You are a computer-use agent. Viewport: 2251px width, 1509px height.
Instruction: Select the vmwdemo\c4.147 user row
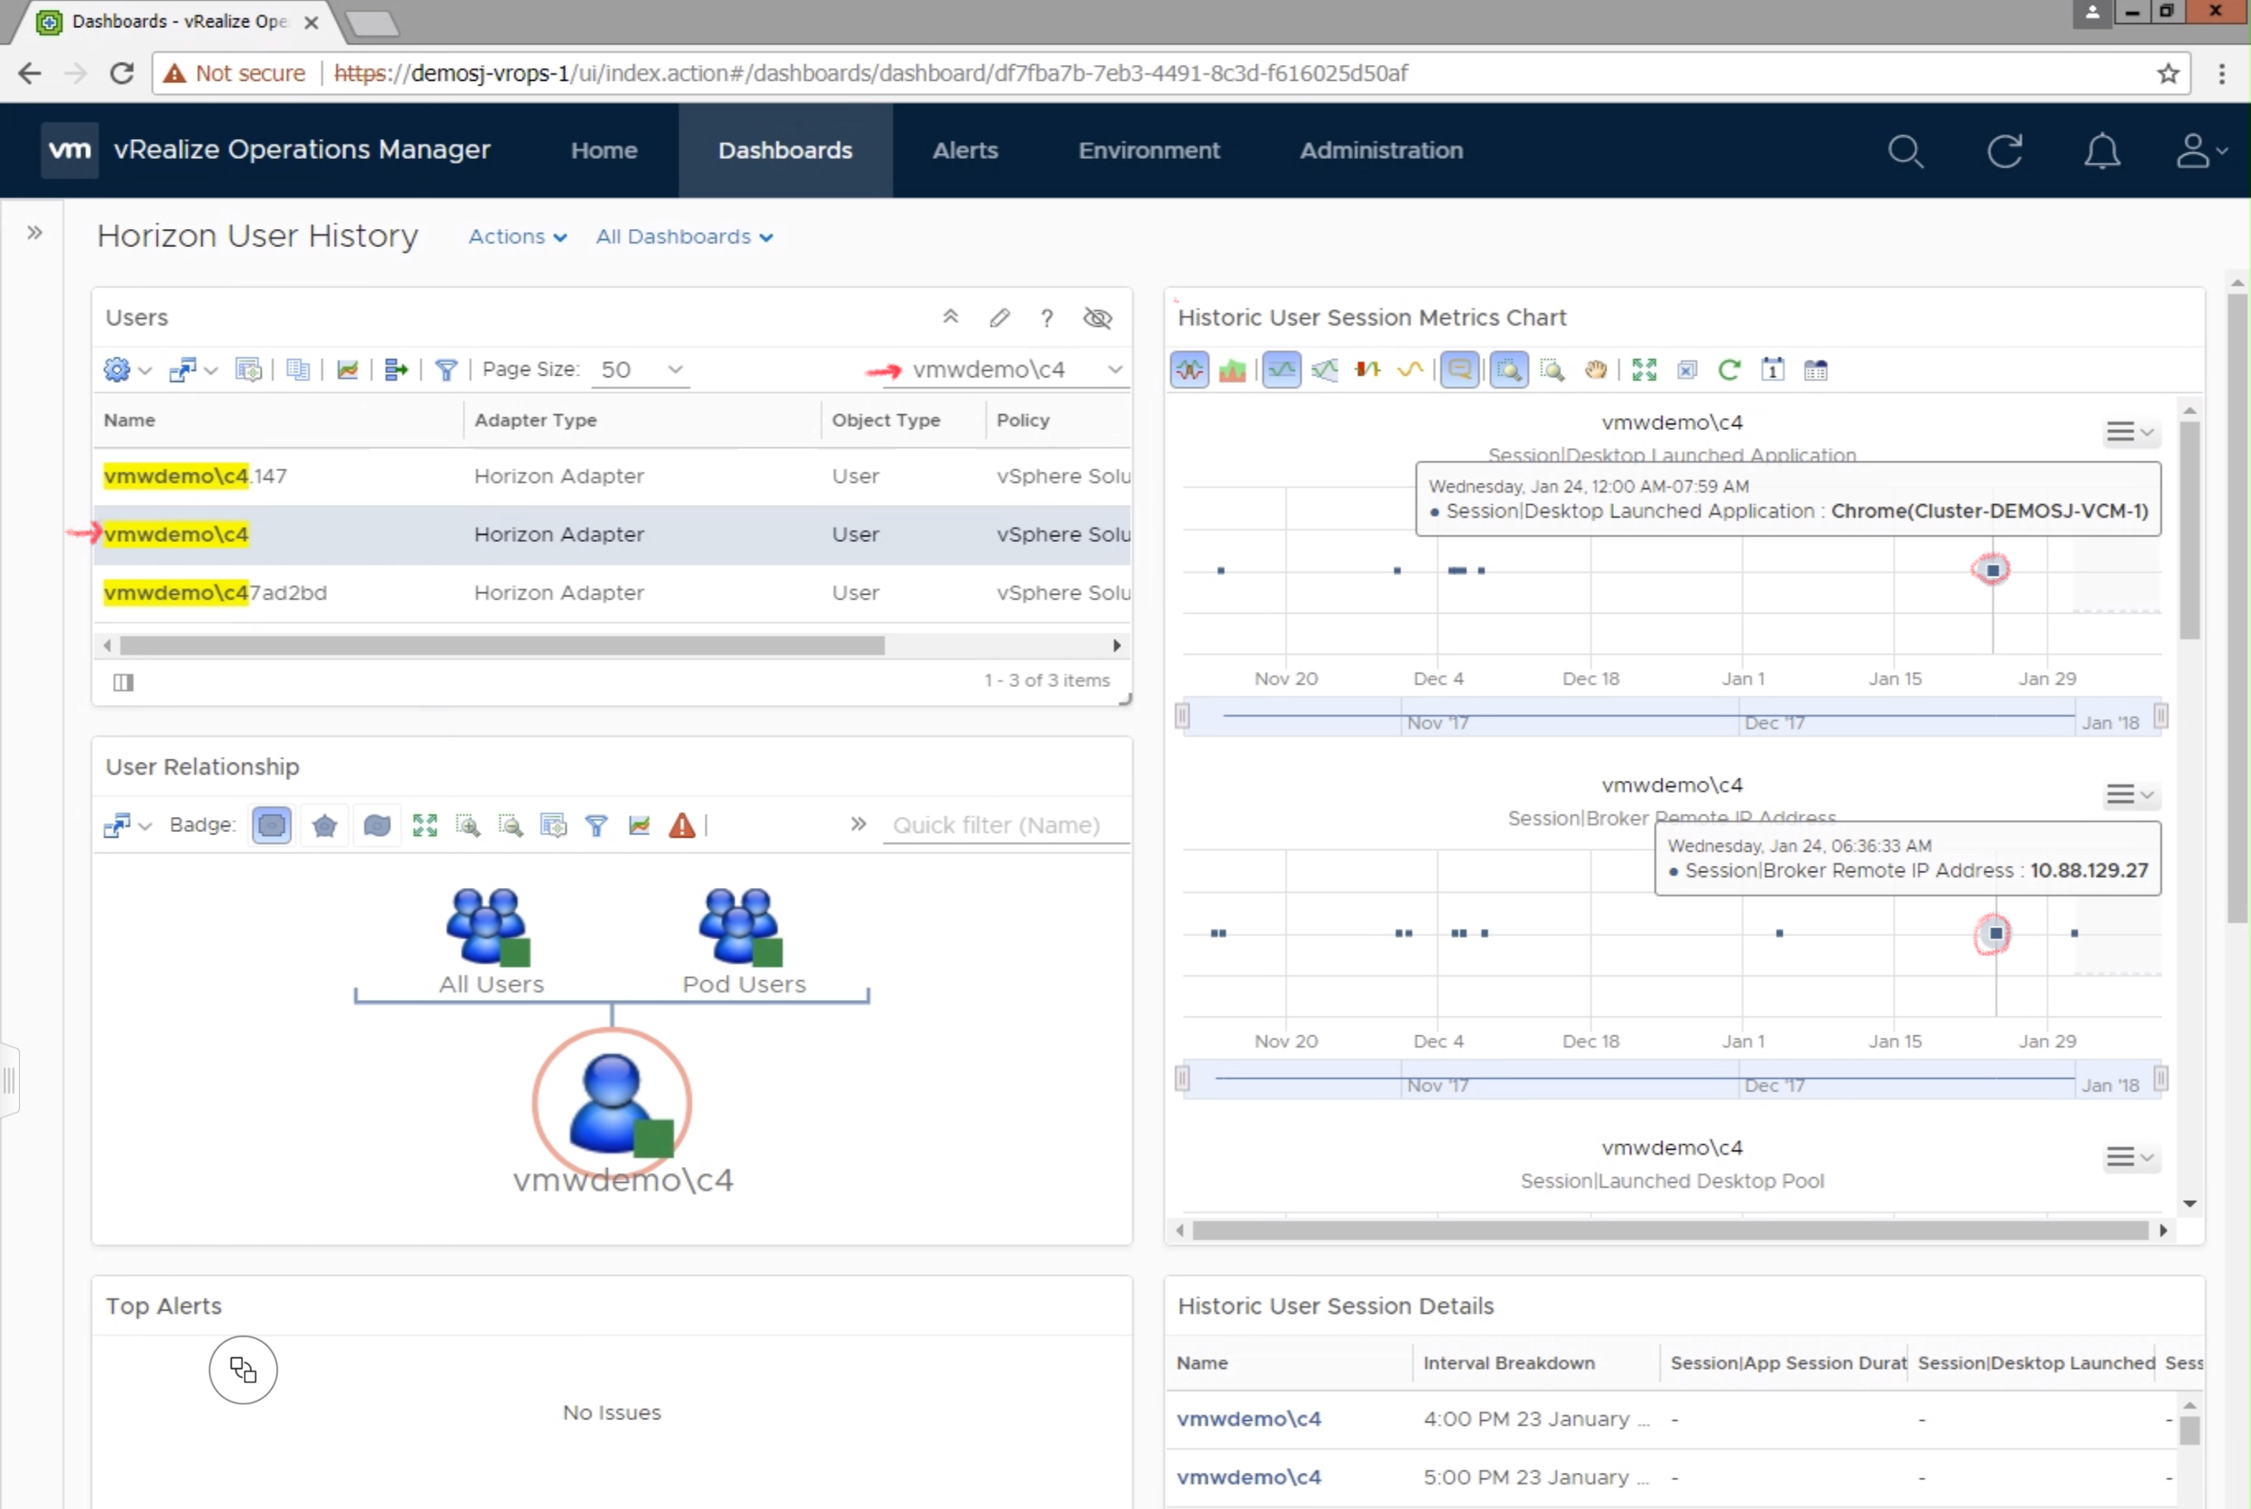[612, 476]
